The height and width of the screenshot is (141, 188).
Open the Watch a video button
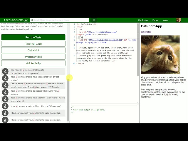pyautogui.click(x=33, y=57)
